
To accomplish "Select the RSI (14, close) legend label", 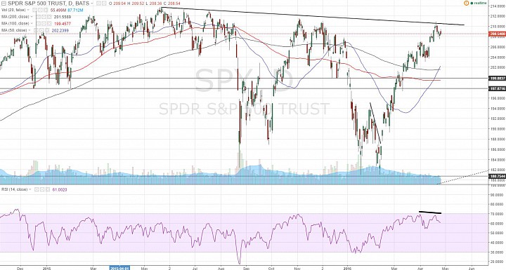I will [x=15, y=190].
